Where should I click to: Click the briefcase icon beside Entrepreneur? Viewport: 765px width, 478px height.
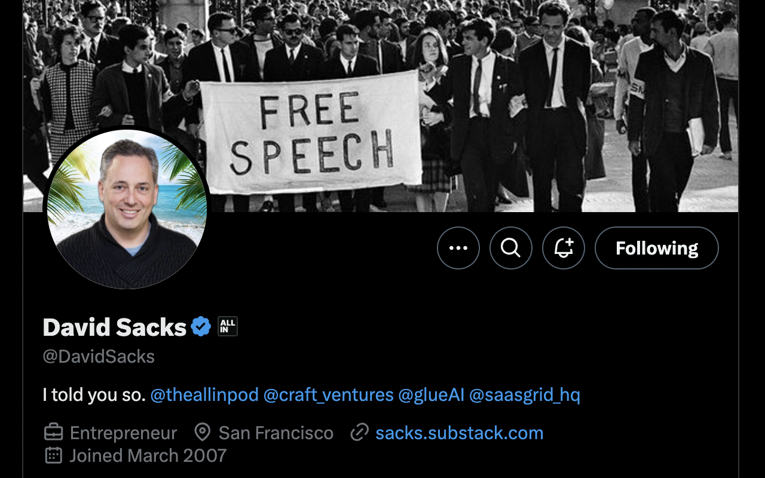coord(54,433)
